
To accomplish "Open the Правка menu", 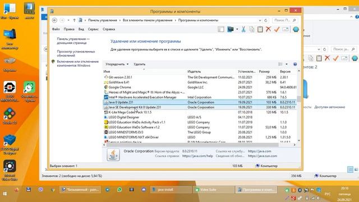I will 69,29.
